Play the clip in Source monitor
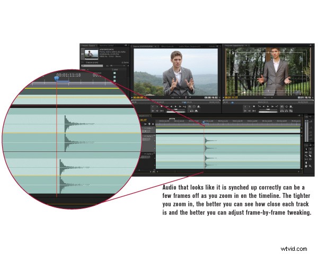This screenshot has width=318, height=254. [175, 106]
